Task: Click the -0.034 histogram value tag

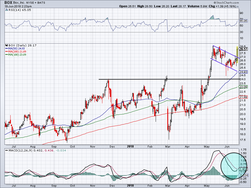Action: click(243, 175)
